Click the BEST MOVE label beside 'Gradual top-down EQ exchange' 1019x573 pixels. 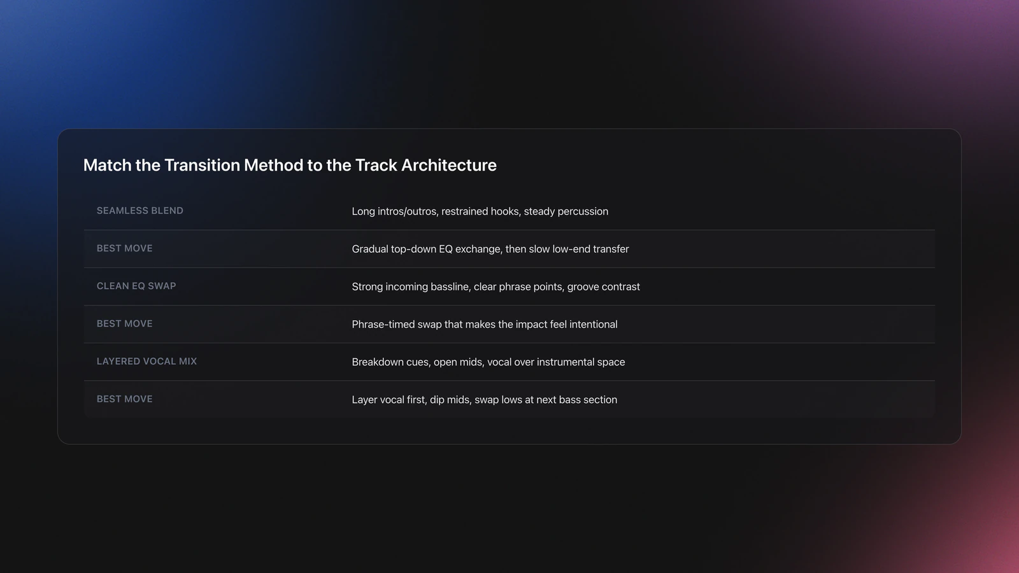tap(125, 248)
